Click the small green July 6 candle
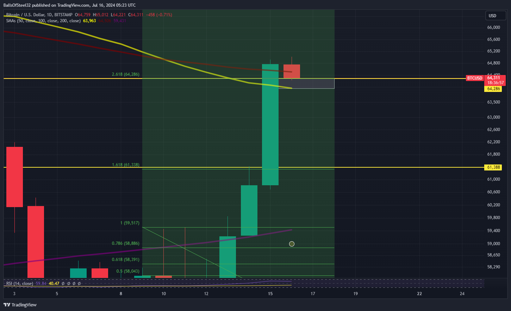 [78, 273]
